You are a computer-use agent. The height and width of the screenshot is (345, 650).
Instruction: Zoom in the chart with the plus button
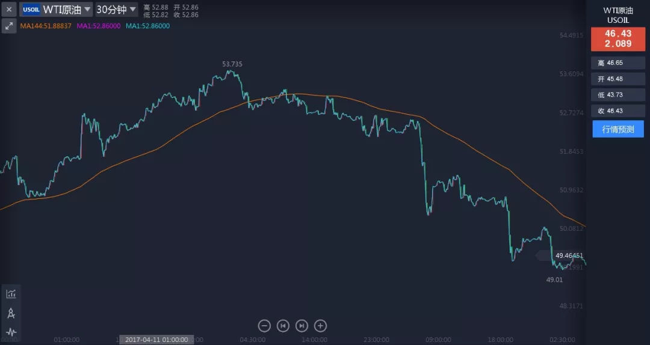[x=321, y=326]
